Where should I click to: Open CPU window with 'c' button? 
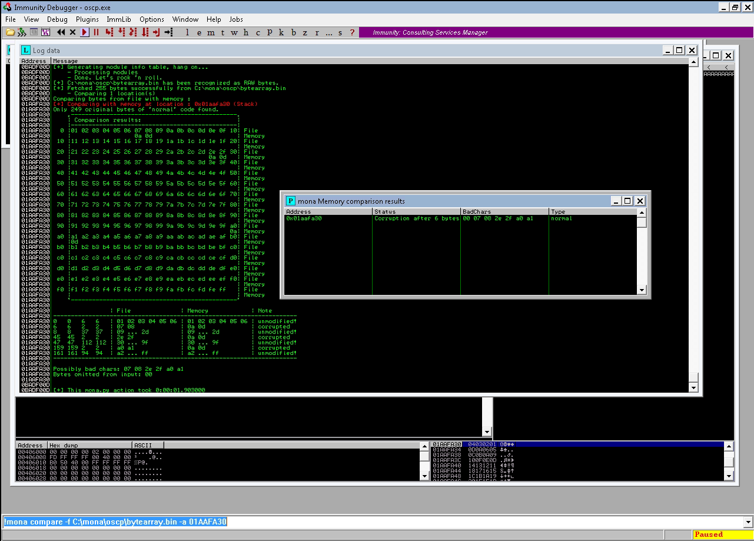(258, 32)
